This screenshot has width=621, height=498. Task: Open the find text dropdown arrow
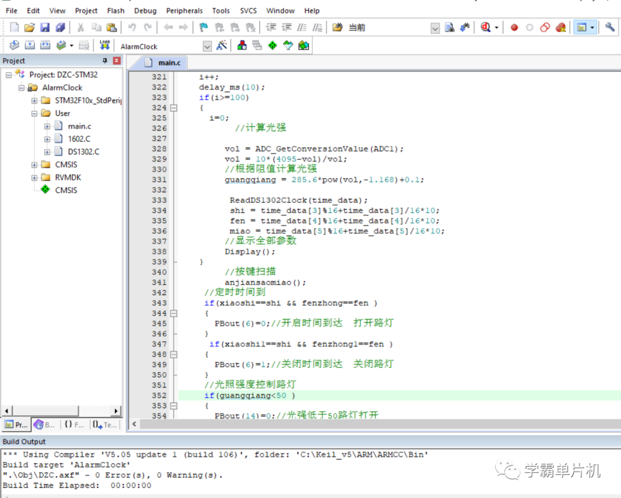click(435, 28)
